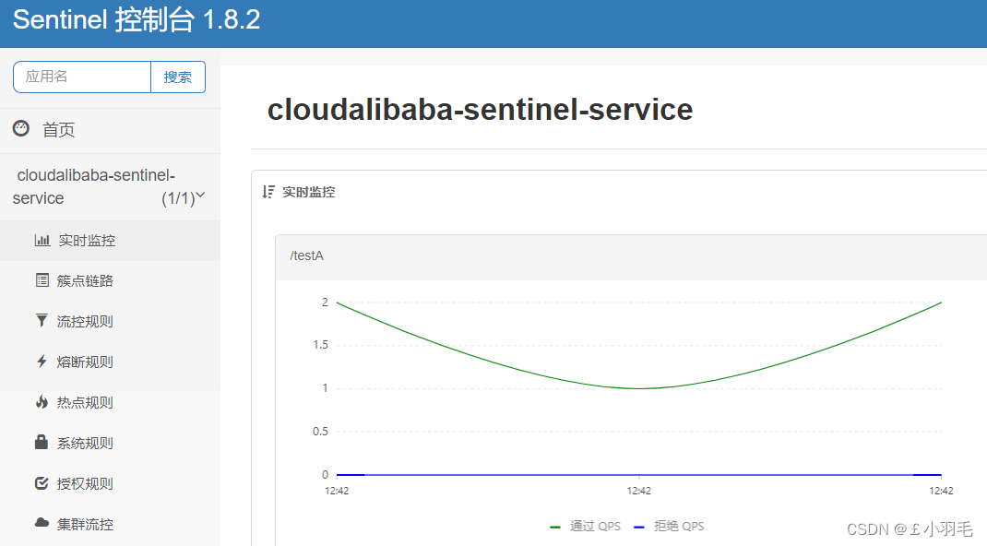
Task: Open the 流控规则 menu item
Action: point(110,322)
